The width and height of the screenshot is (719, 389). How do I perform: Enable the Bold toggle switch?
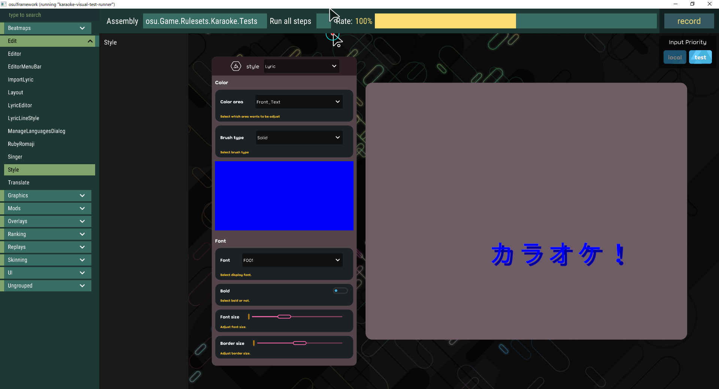coord(340,291)
